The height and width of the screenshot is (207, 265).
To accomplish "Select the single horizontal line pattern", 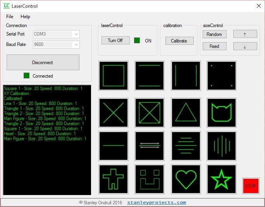I will coord(114,146).
